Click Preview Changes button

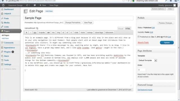(165, 23)
